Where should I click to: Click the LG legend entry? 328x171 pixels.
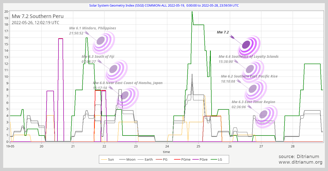point(216,159)
